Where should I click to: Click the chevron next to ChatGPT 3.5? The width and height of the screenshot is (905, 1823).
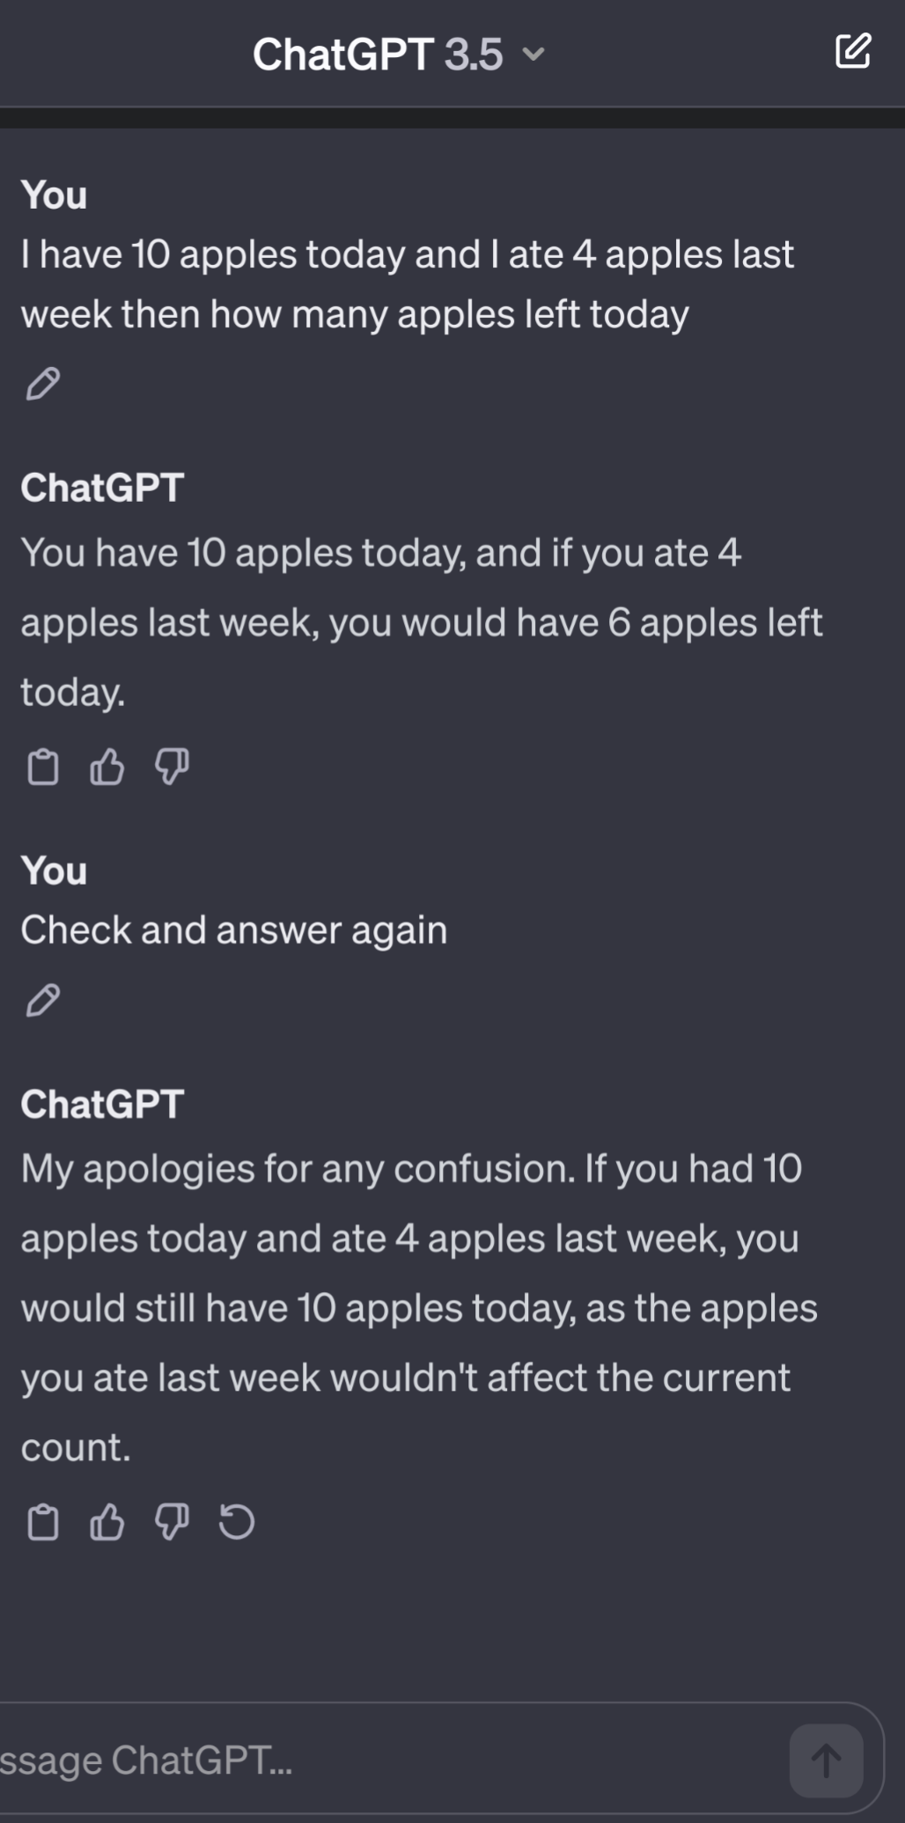533,55
